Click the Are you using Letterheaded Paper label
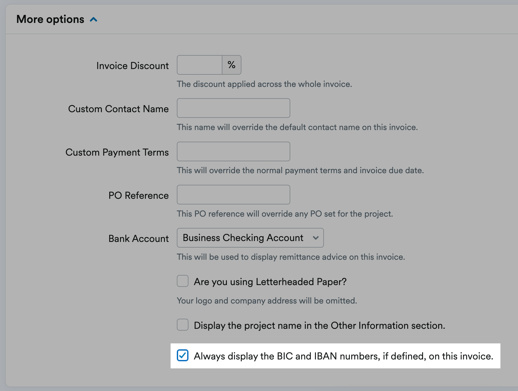This screenshot has width=518, height=391. [x=270, y=281]
